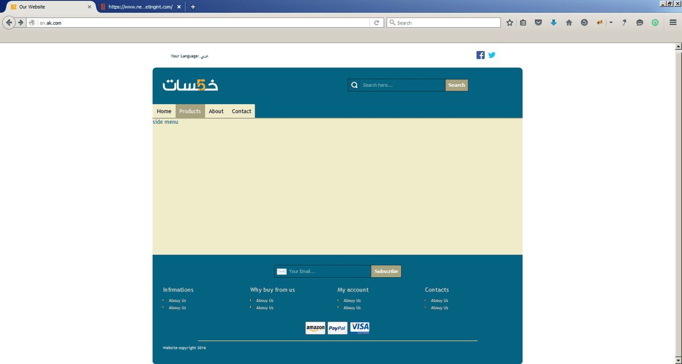This screenshot has height=364, width=682.
Task: Open the Contact menu item
Action: pyautogui.click(x=242, y=111)
